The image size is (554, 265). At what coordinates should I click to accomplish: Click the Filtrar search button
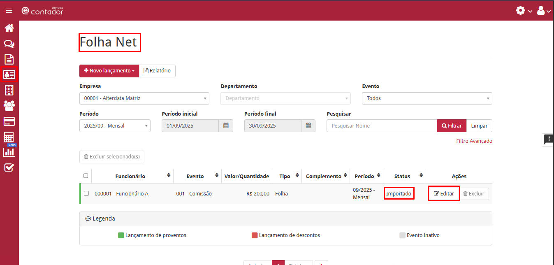point(452,126)
